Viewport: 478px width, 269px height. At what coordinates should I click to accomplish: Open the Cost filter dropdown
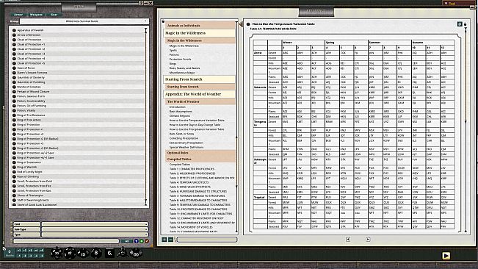pyautogui.click(x=95, y=224)
